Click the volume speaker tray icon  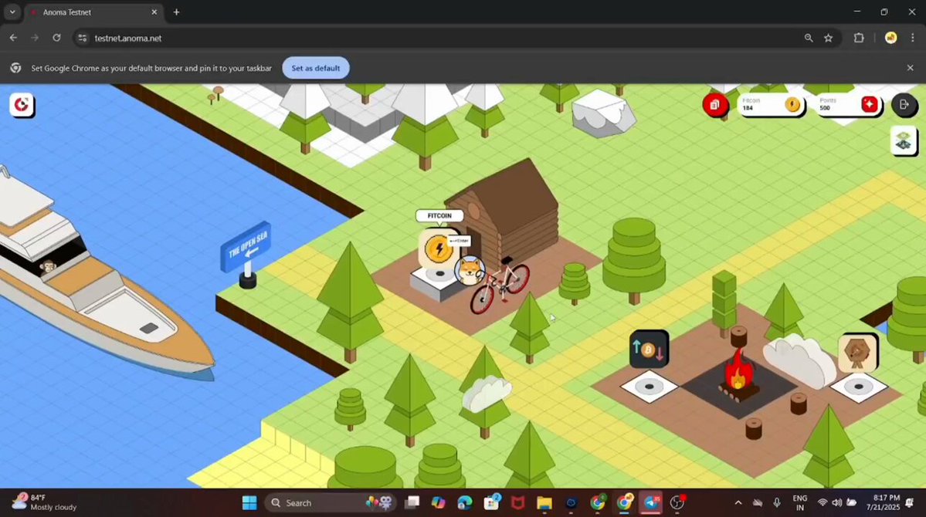coord(837,503)
